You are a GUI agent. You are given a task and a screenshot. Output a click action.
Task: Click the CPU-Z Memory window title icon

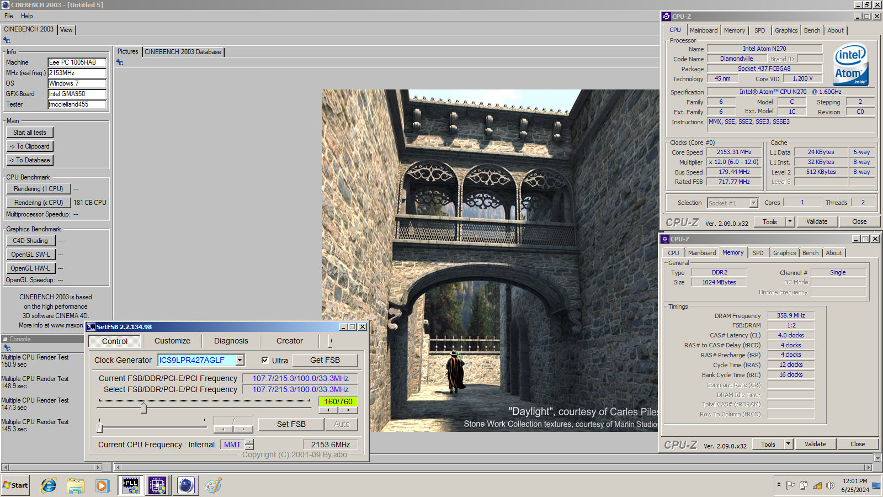tap(664, 239)
